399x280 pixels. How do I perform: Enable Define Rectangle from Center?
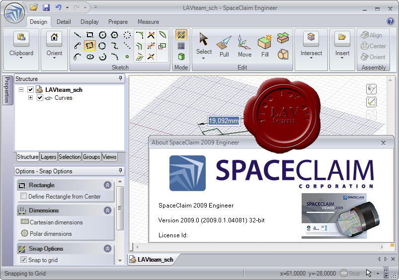(23, 196)
